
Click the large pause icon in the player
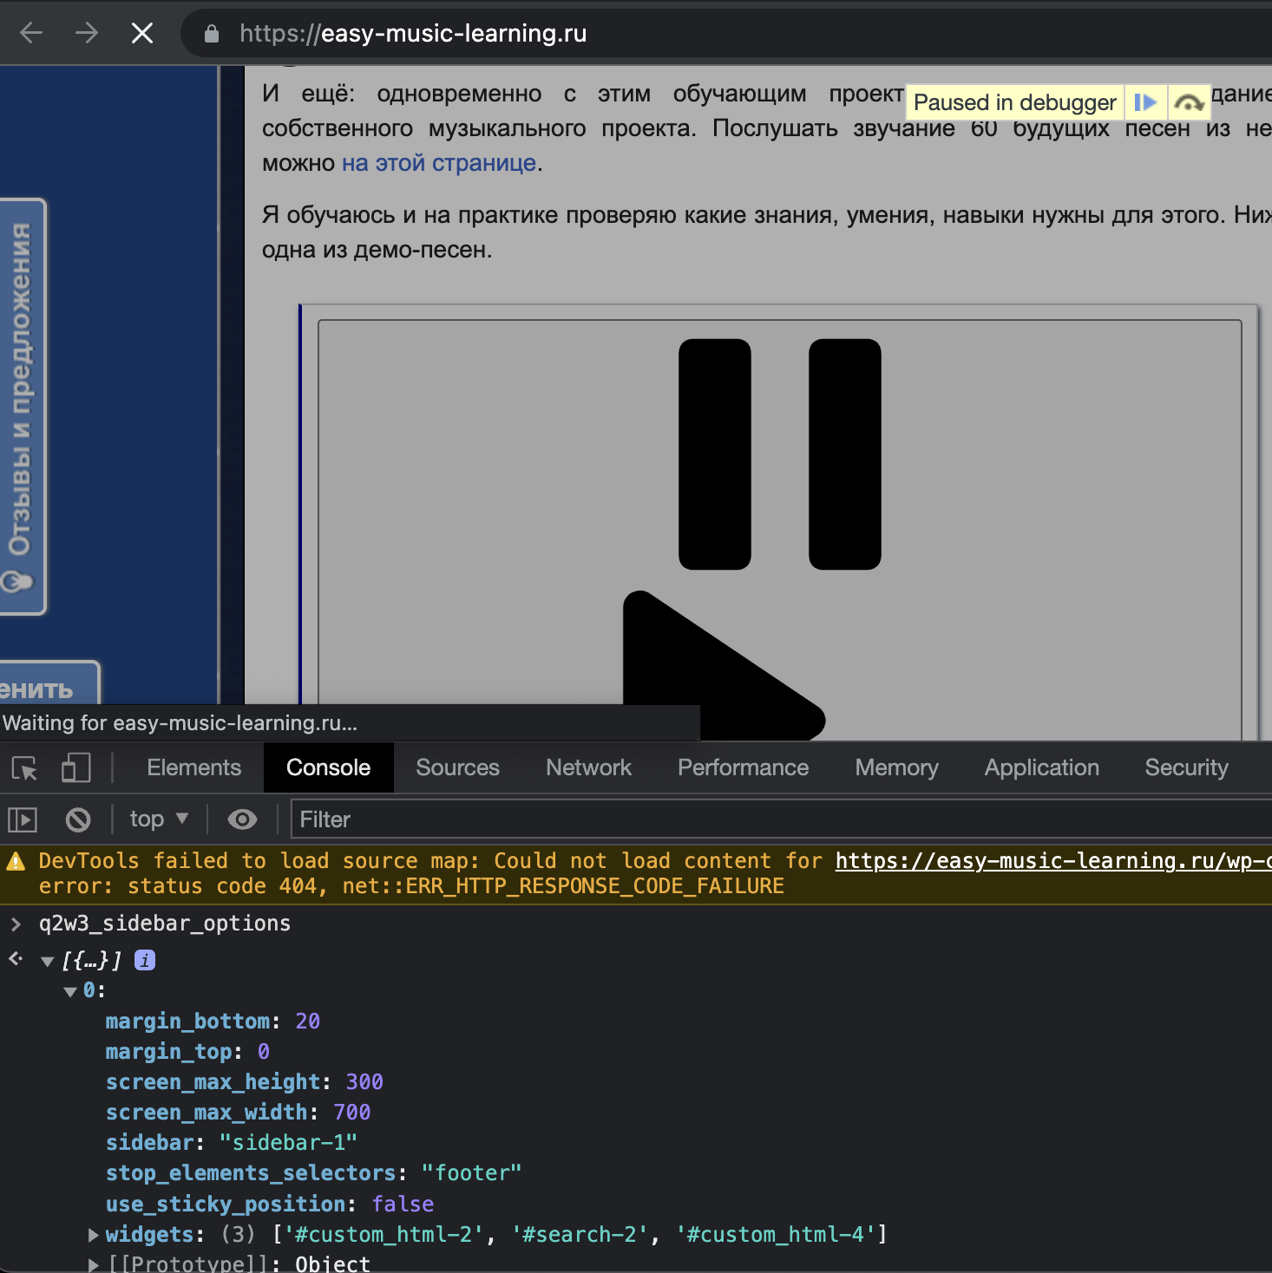tap(780, 454)
